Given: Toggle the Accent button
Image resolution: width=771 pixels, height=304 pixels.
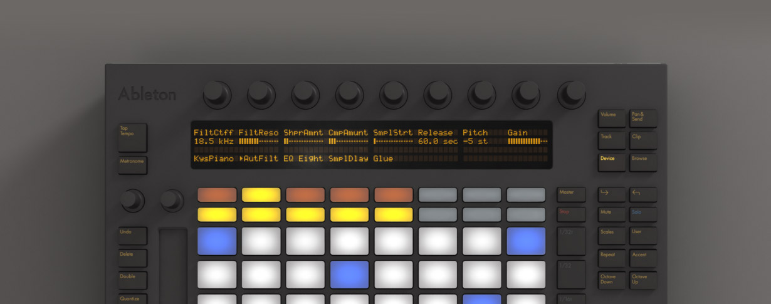Looking at the screenshot, I should pyautogui.click(x=643, y=258).
